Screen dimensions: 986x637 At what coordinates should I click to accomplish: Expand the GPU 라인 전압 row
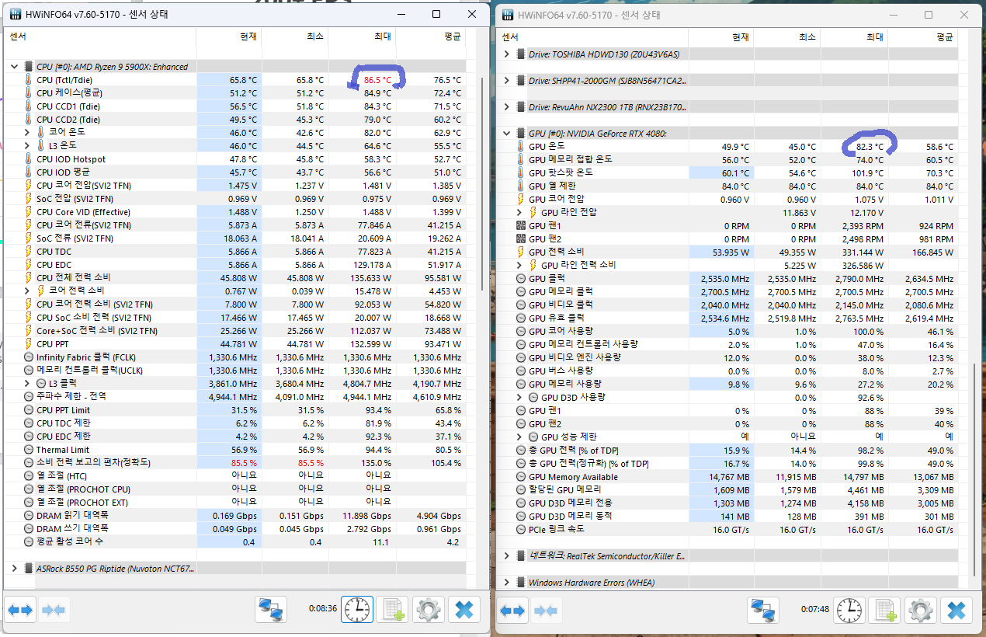(520, 212)
